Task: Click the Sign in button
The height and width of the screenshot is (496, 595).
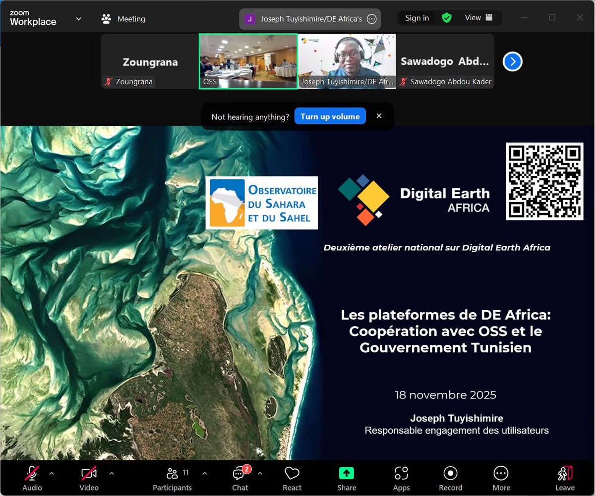Action: (416, 17)
